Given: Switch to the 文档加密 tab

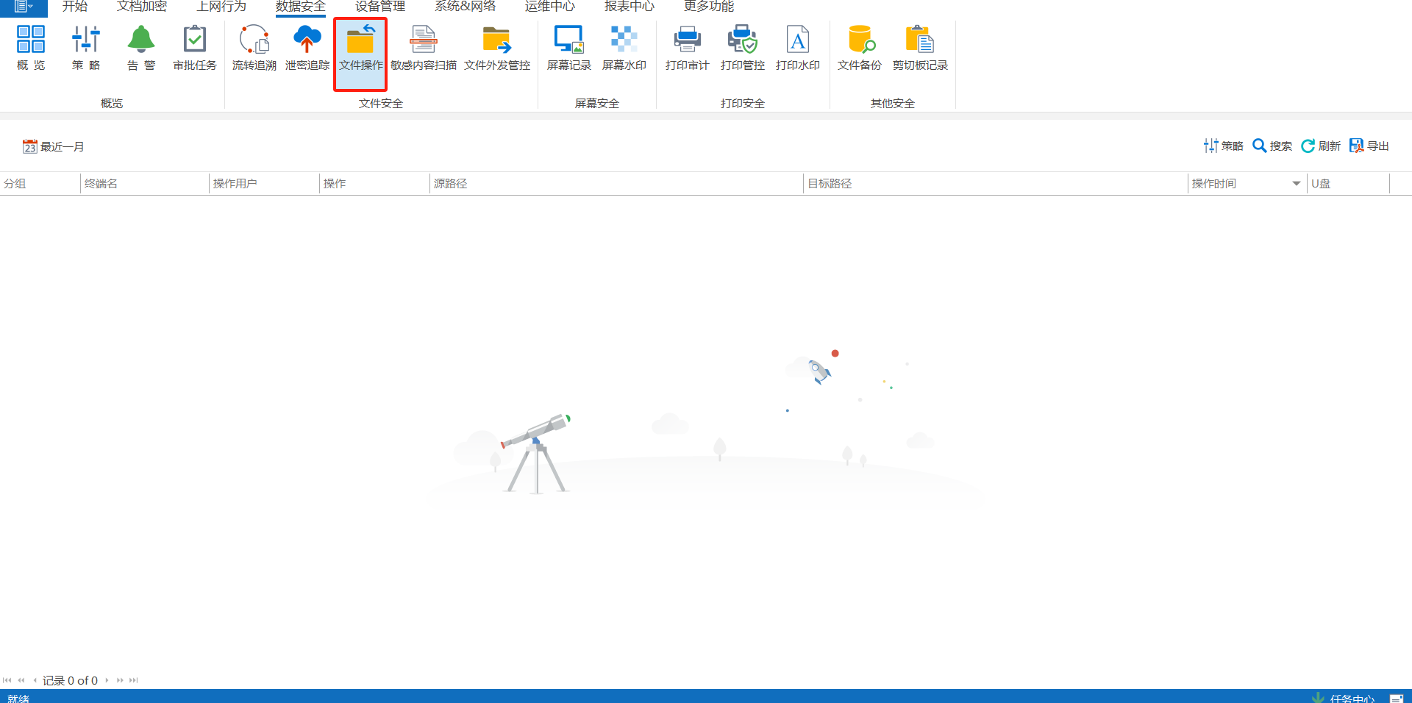Looking at the screenshot, I should (142, 7).
